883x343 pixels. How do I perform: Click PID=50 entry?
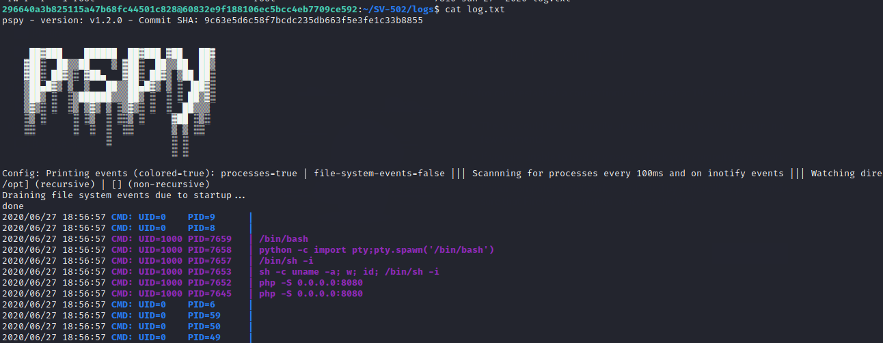tap(204, 327)
